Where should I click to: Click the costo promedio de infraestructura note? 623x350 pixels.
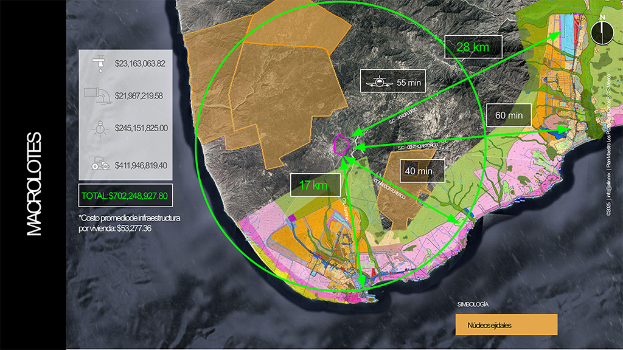(130, 223)
